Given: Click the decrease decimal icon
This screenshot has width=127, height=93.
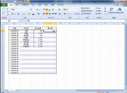Looking at the screenshot, I should (x=78, y=14).
